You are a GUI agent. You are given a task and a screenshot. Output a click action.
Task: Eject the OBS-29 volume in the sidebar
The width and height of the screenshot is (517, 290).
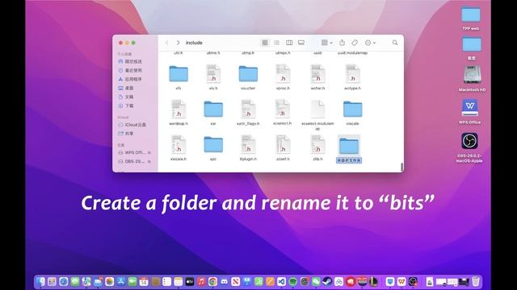click(149, 161)
